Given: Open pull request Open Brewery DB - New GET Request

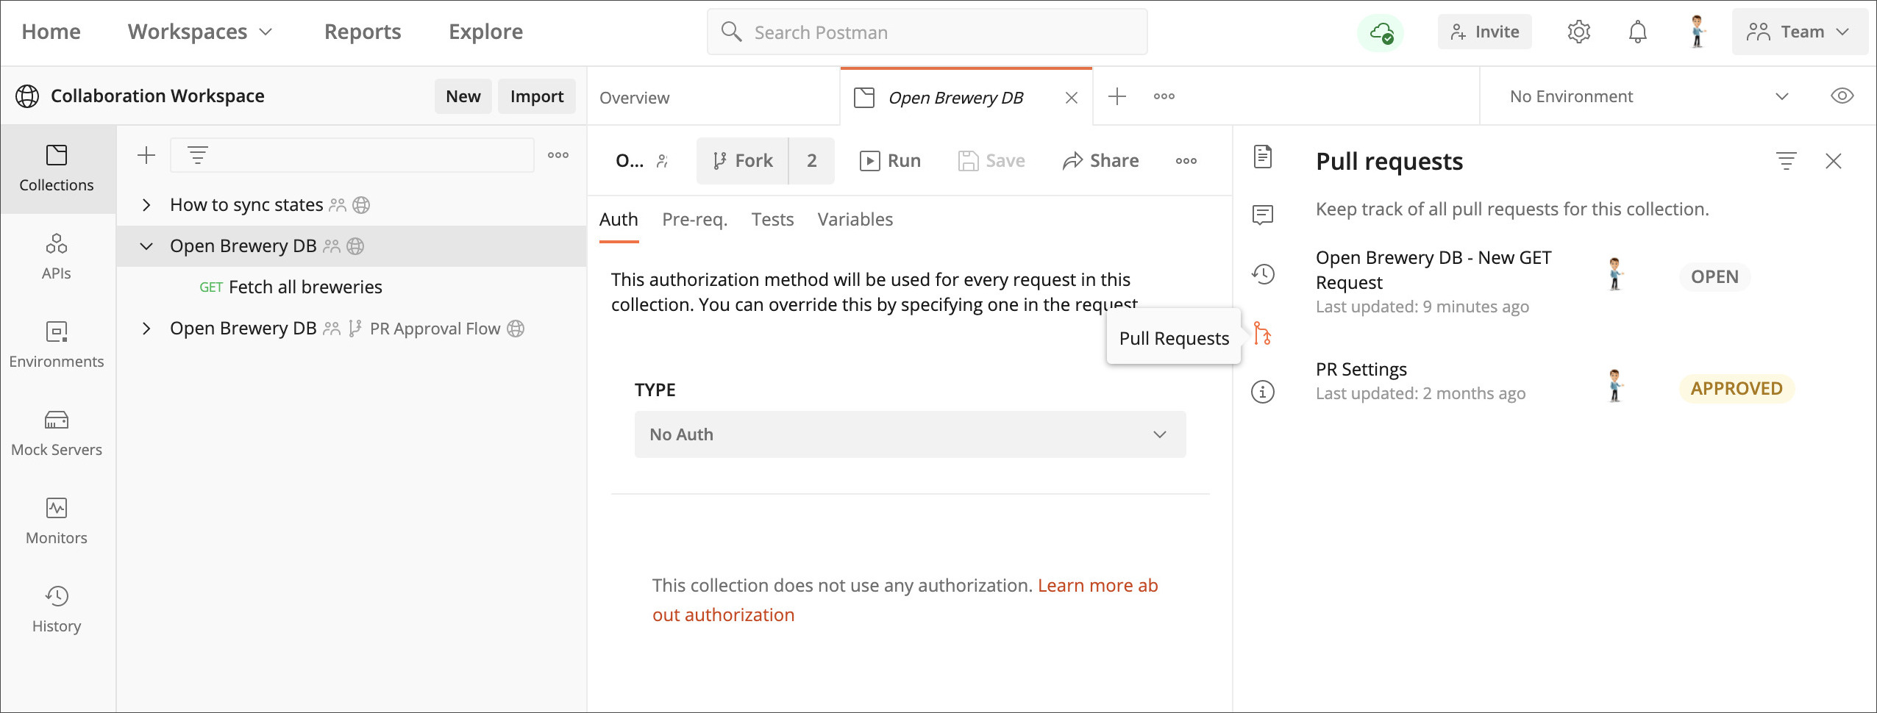Looking at the screenshot, I should coord(1433,270).
